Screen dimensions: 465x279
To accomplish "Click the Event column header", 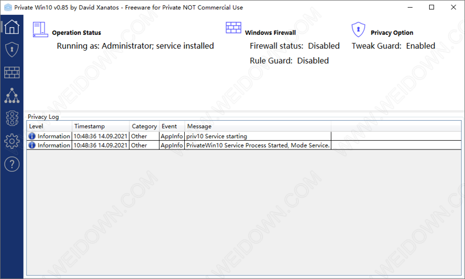I will [172, 127].
